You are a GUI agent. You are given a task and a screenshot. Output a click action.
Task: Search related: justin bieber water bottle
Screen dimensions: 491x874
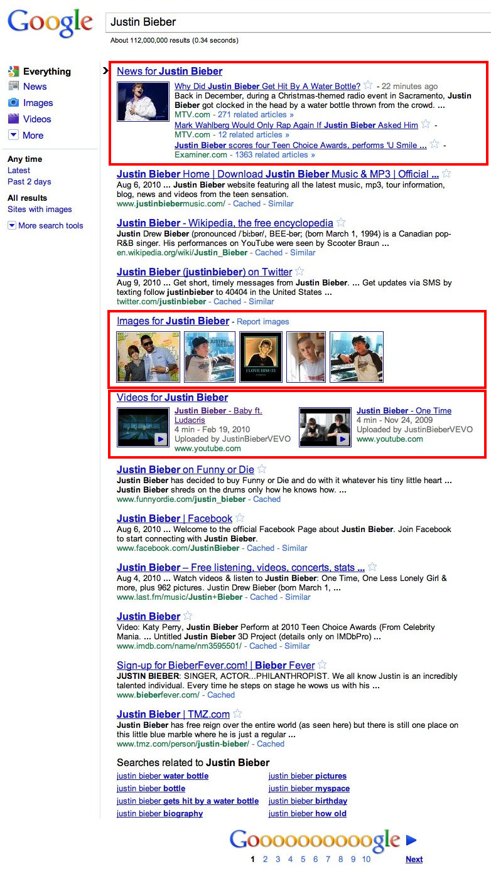pyautogui.click(x=163, y=775)
